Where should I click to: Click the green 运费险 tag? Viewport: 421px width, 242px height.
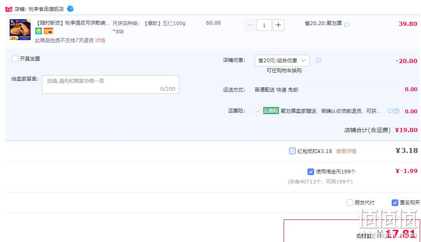point(271,110)
